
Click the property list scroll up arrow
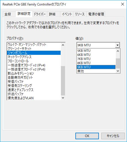pyautogui.click(x=63, y=45)
